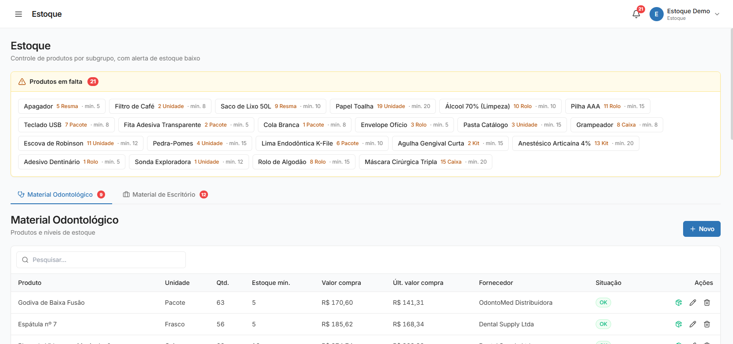Select the Papel Toalha low-stock chip

383,106
